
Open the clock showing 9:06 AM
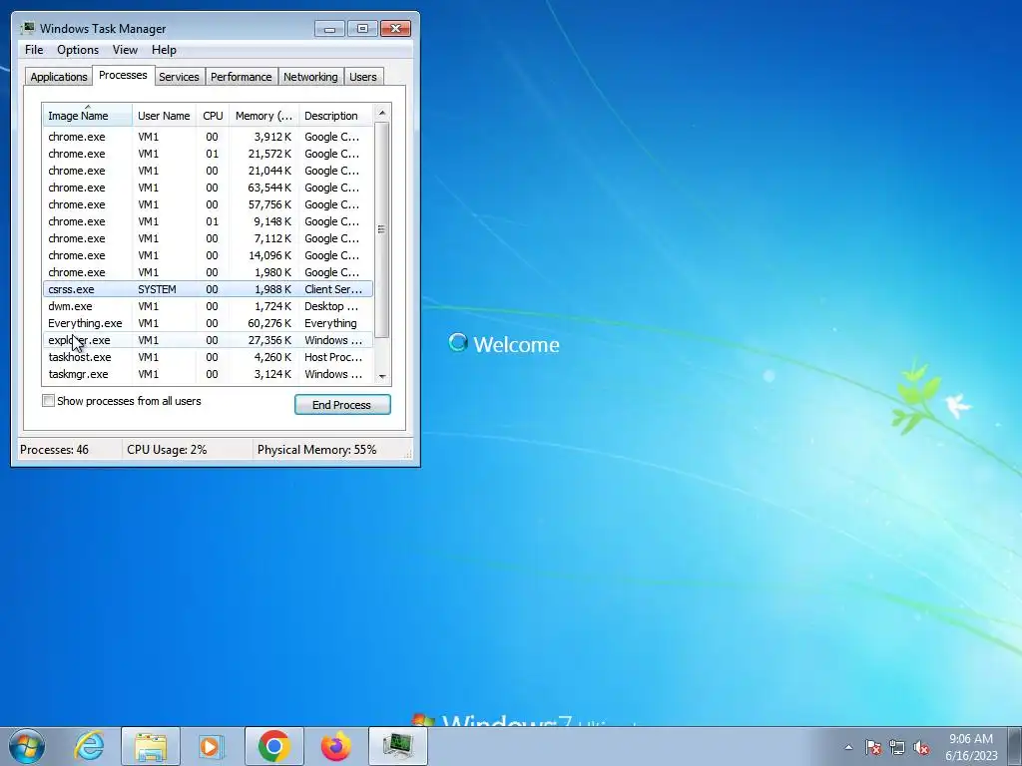971,747
